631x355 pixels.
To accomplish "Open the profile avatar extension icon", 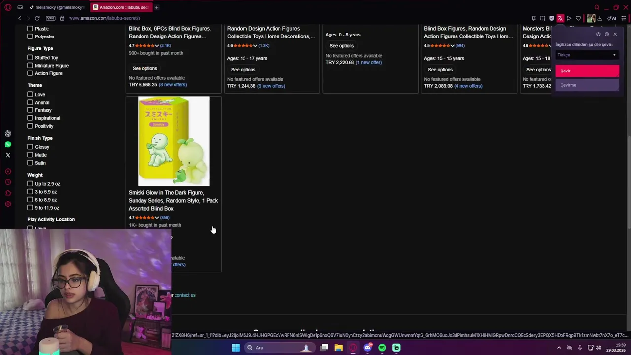I will coord(591,18).
